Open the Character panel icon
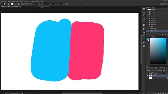The height and width of the screenshot is (94, 168). click(144, 19)
